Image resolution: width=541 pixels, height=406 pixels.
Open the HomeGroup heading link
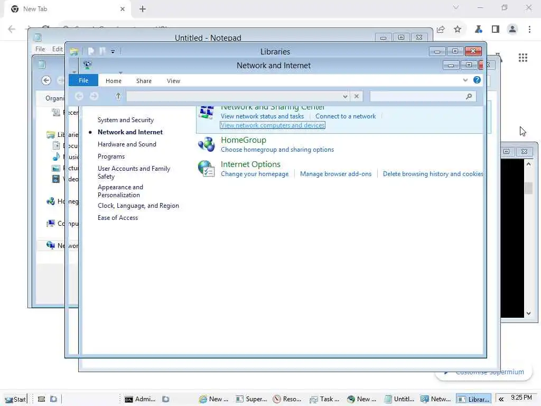[x=243, y=140]
